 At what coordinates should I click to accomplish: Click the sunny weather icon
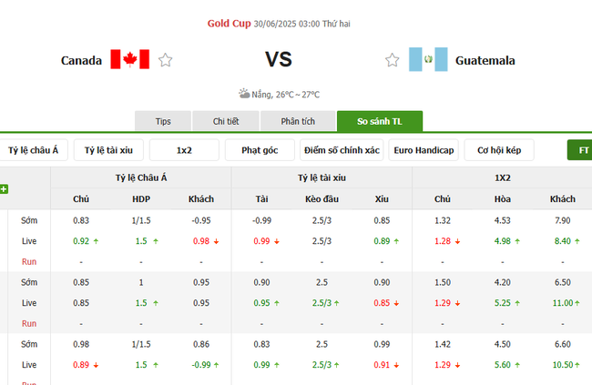tap(244, 94)
